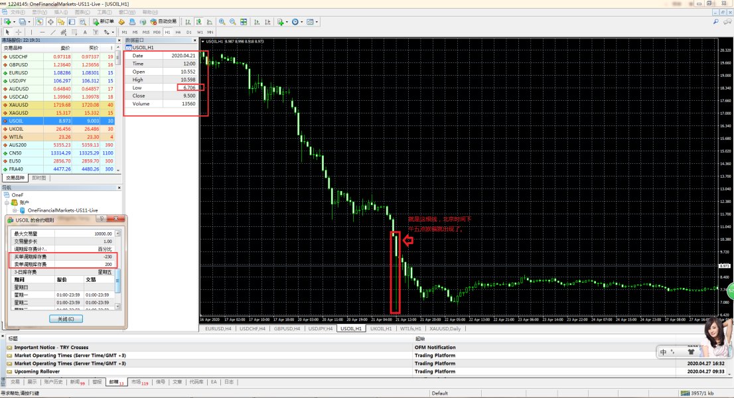Switch to bar chart type icon

188,21
